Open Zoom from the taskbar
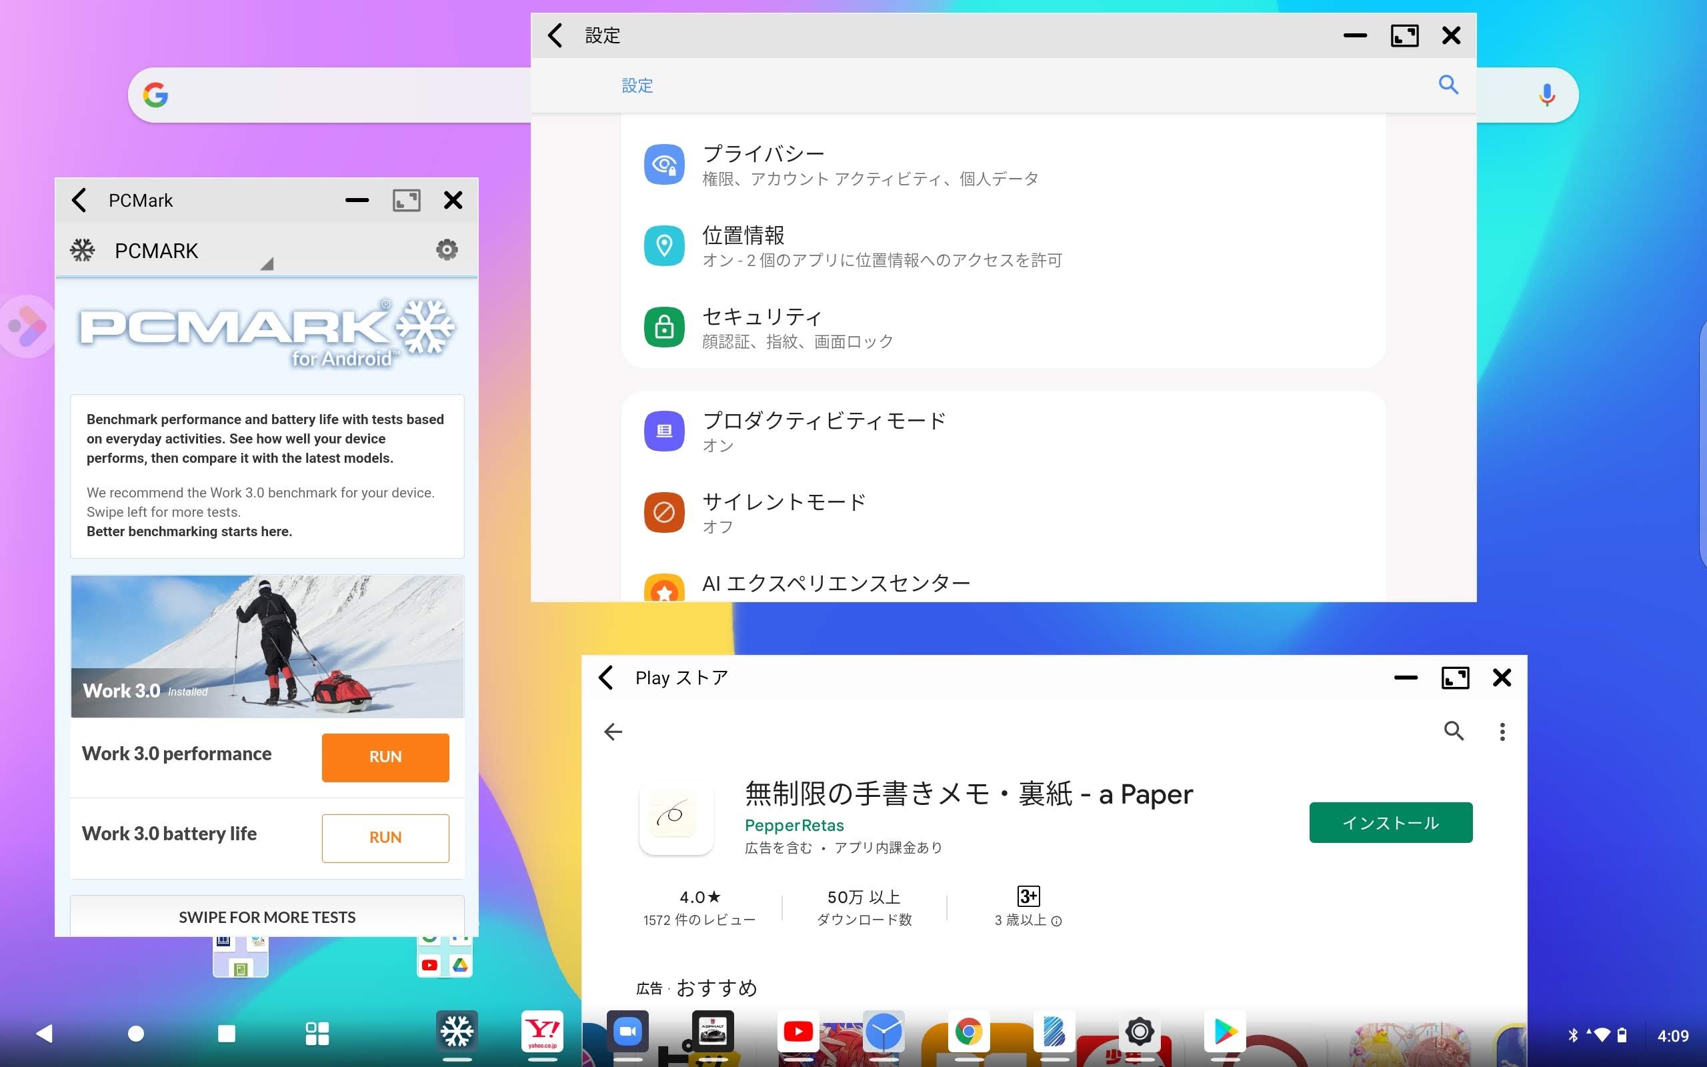Viewport: 1707px width, 1067px height. tap(627, 1032)
